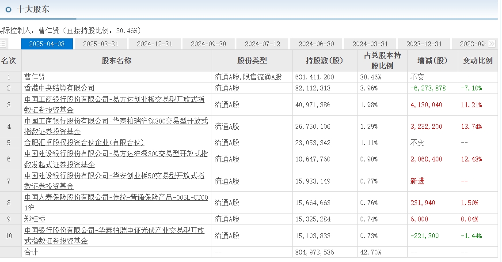Click change percent 11.21%

[x=471, y=105]
